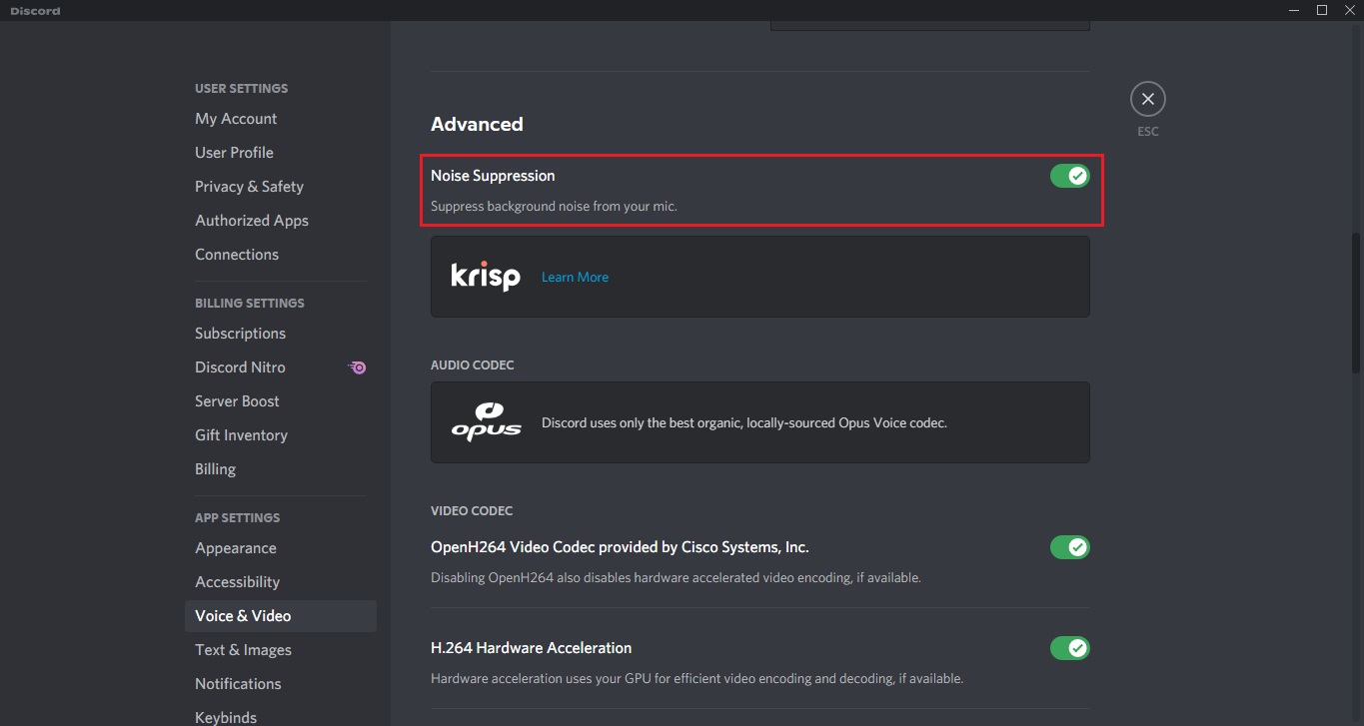The width and height of the screenshot is (1364, 726).
Task: Click 'Hardware acceleration uses your GPU' description
Action: [x=696, y=679]
